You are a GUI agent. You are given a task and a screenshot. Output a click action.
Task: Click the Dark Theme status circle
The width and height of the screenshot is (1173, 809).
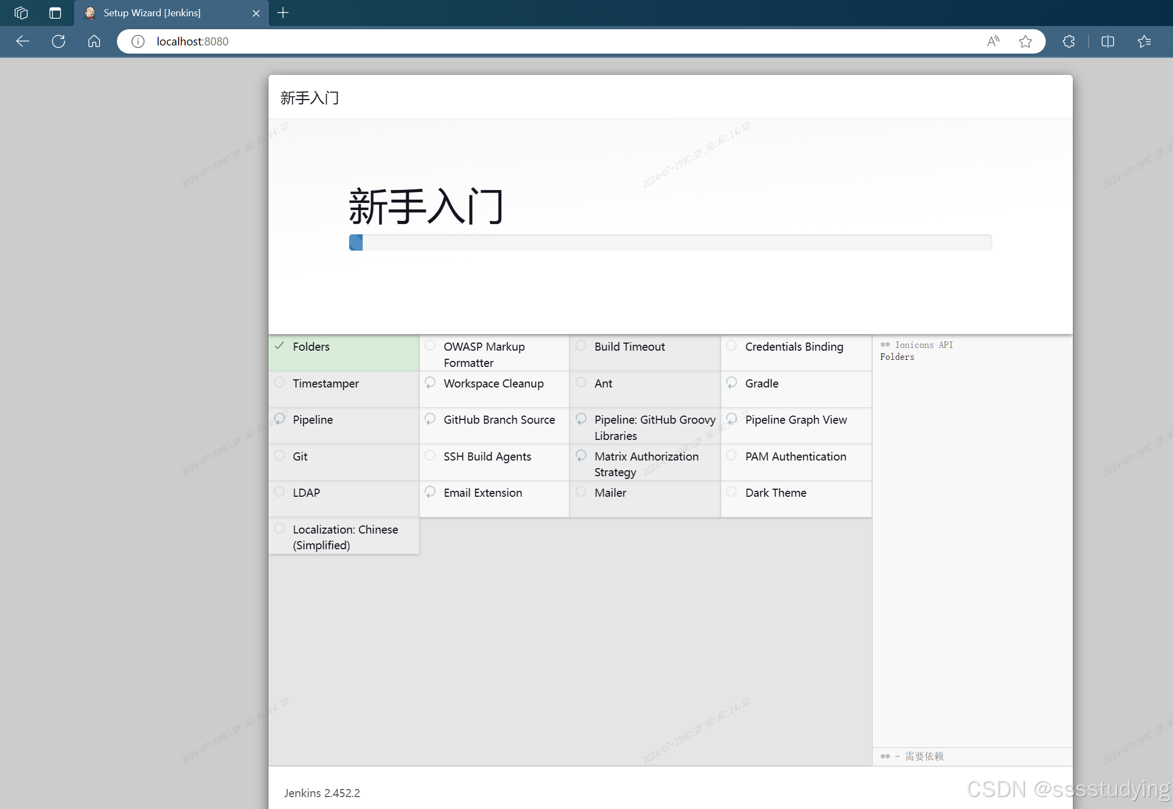point(731,491)
